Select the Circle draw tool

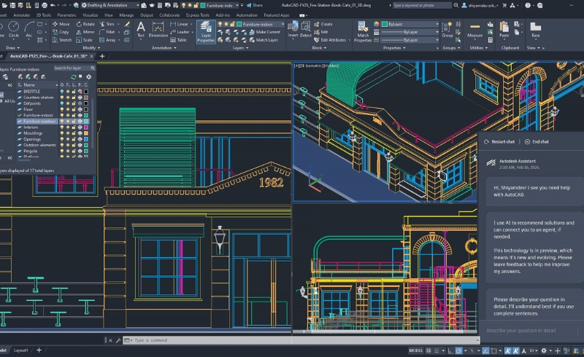pos(14,29)
